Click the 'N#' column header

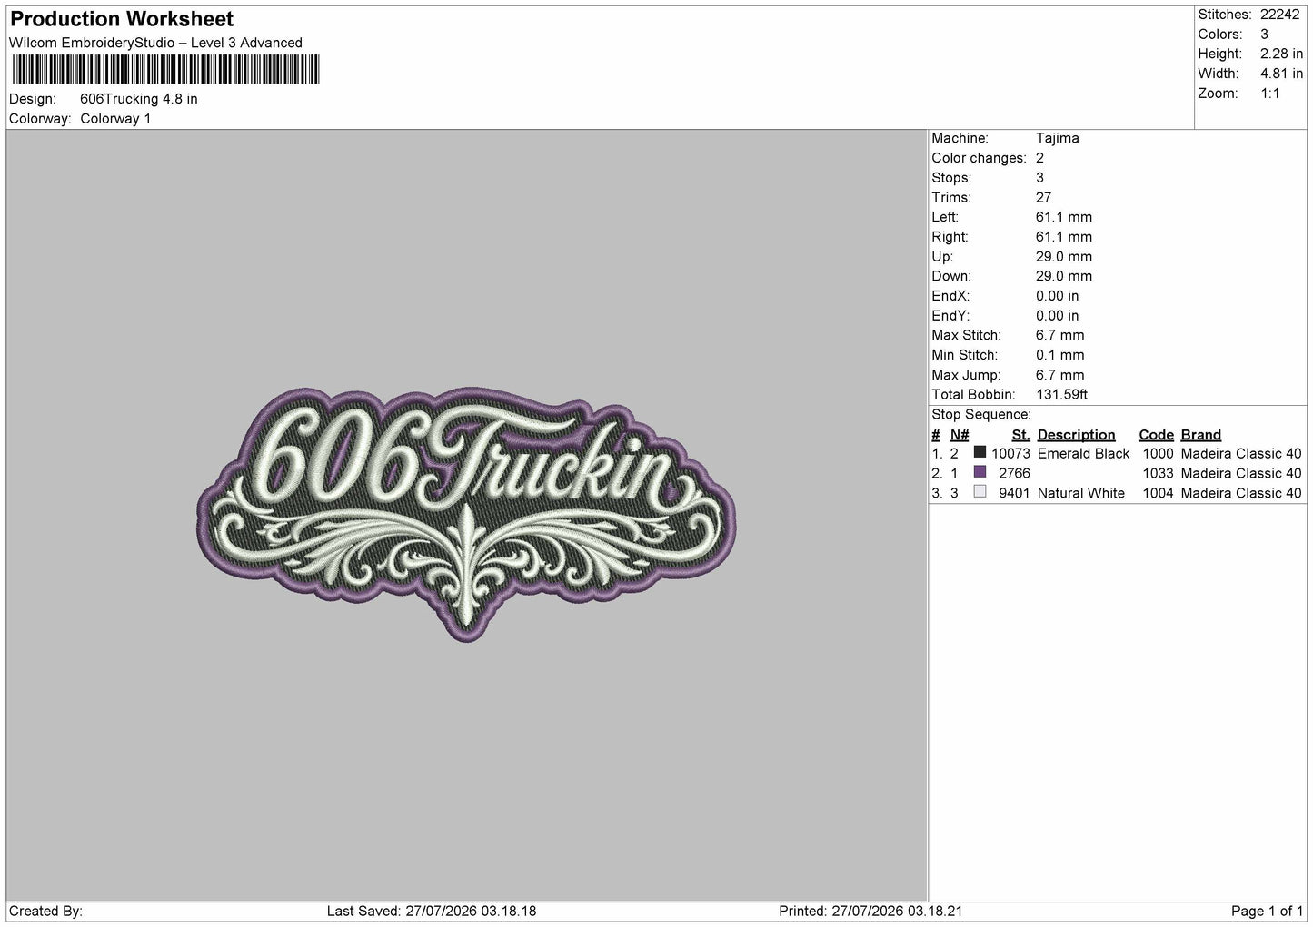click(960, 435)
